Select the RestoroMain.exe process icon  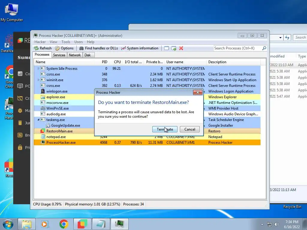click(43, 131)
